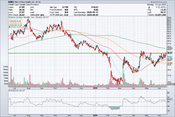
Task: Click the +12.49% percent change
Action: pyautogui.click(x=161, y=7)
